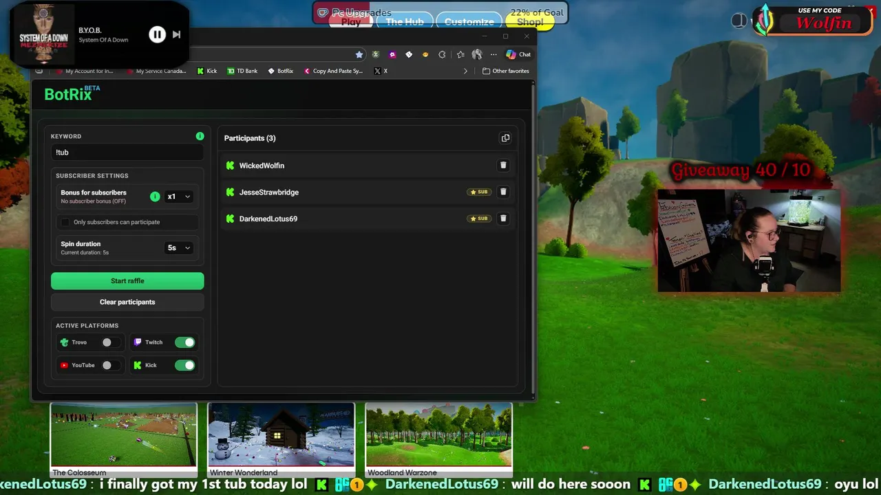Click DarkenedLotus69's SUB badge

click(479, 219)
